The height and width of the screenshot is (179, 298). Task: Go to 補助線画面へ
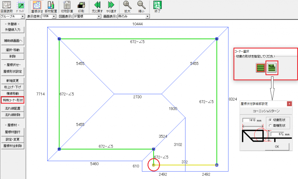(13, 41)
